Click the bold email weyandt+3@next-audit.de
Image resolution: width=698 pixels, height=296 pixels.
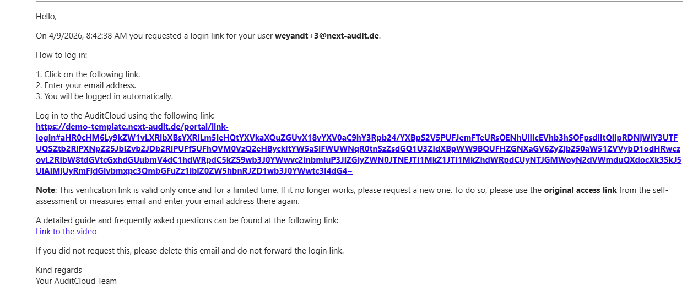(327, 36)
